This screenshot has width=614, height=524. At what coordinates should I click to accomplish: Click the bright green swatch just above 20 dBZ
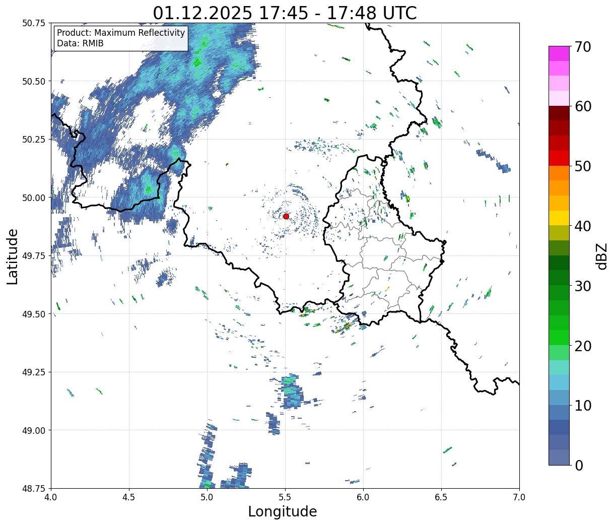(x=559, y=338)
